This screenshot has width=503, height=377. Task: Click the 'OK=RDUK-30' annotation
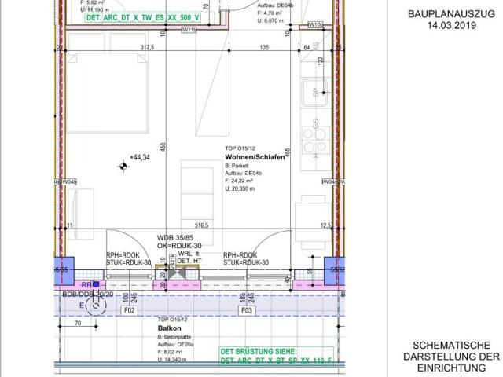pos(179,246)
